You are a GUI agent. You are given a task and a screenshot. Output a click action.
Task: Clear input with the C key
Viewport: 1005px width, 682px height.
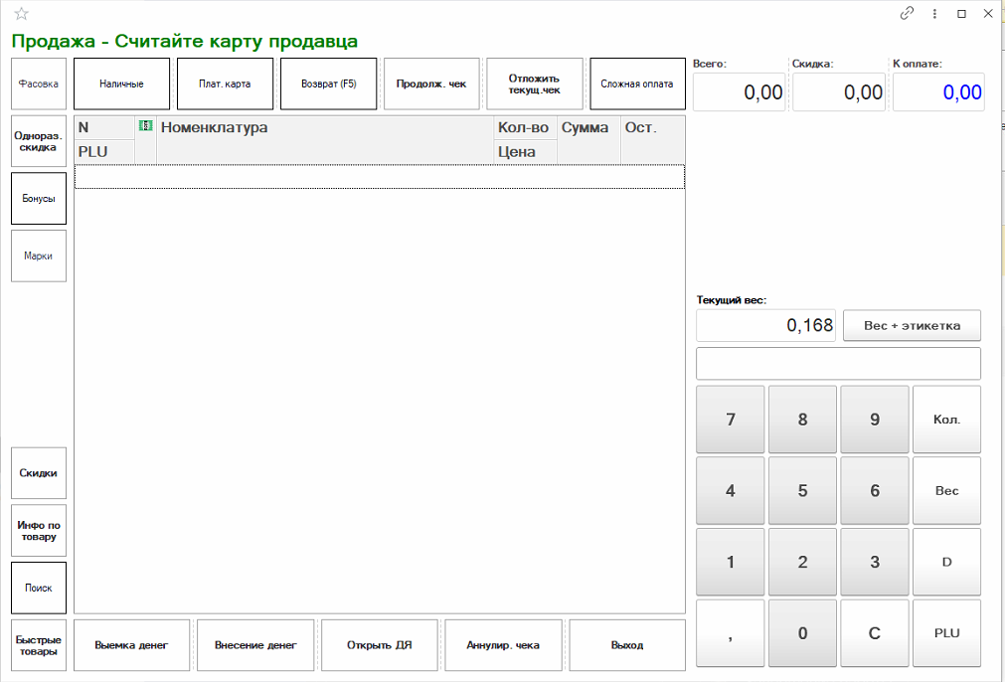click(x=875, y=633)
